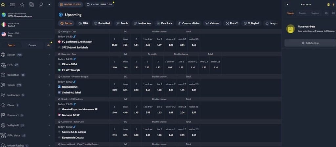The height and width of the screenshot is (147, 336).
Task: Expand Ice Hockey category in sidebar
Action: (49, 95)
